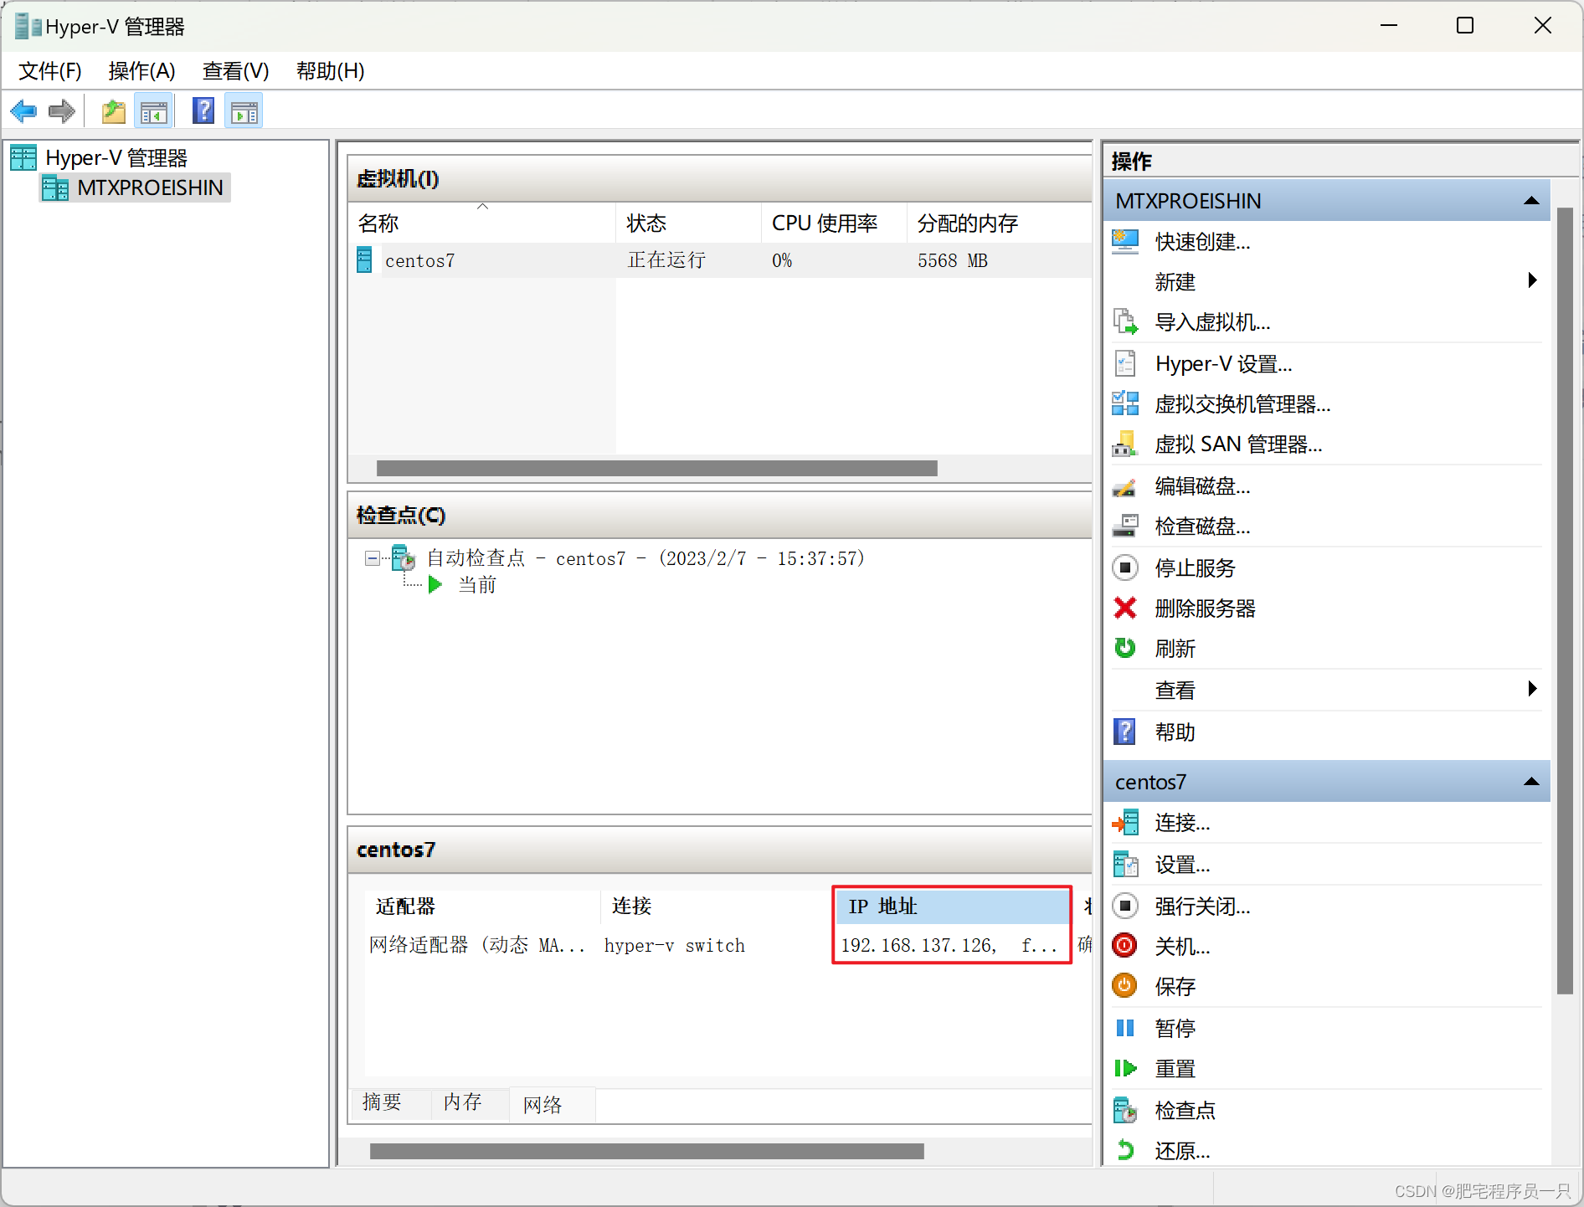Open the 查看(V) menu
Viewport: 1584px width, 1207px height.
point(235,71)
